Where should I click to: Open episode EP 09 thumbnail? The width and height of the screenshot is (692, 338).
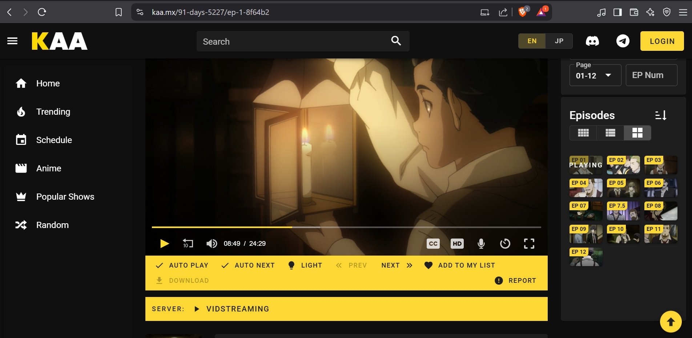(x=586, y=234)
